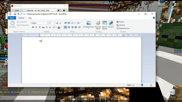Open the bullet list style dropdown

click(x=75, y=23)
